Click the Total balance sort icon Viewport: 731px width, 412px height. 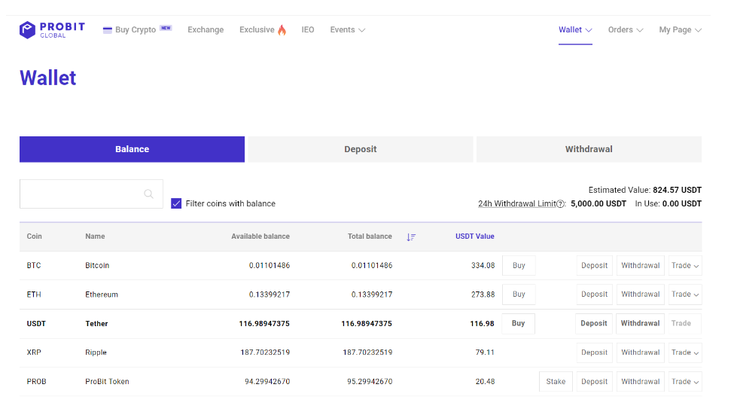pyautogui.click(x=411, y=237)
